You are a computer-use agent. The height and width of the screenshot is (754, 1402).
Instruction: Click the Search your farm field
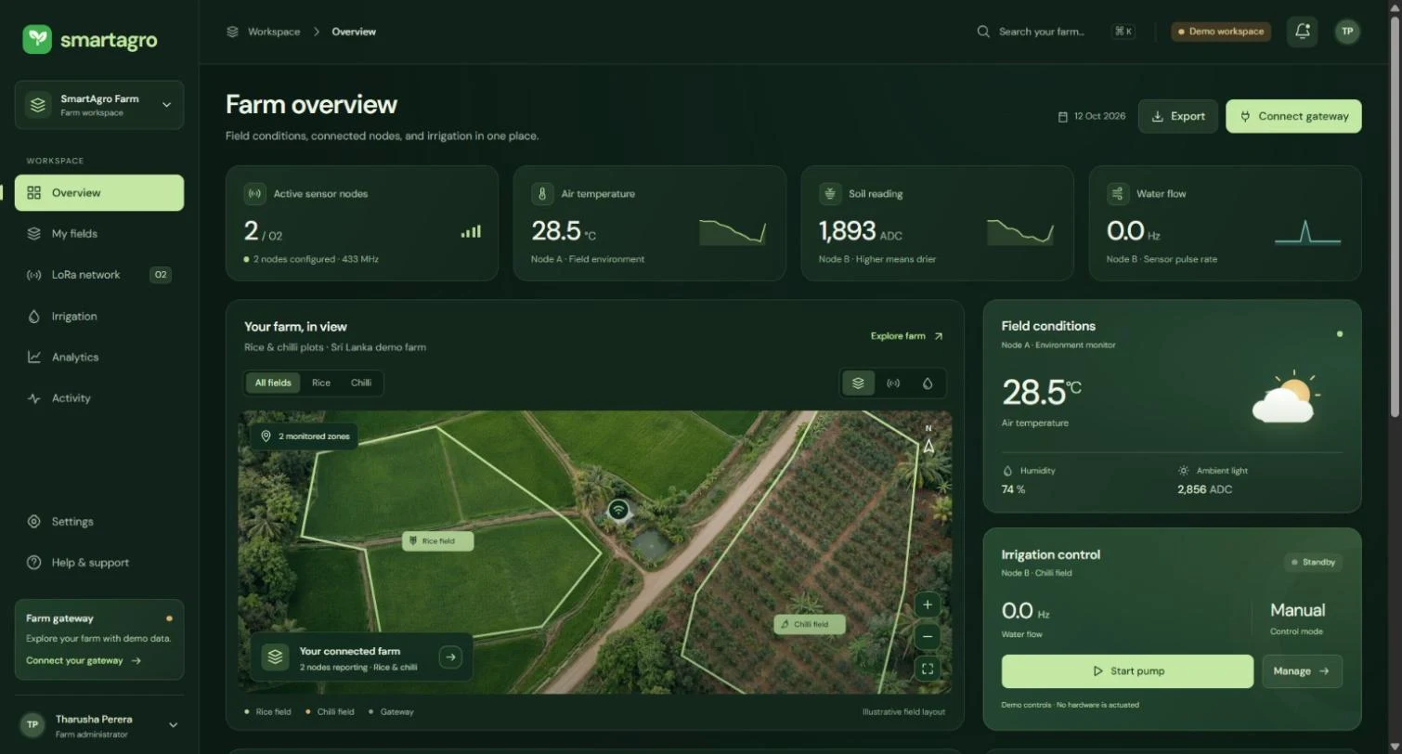tap(1056, 32)
